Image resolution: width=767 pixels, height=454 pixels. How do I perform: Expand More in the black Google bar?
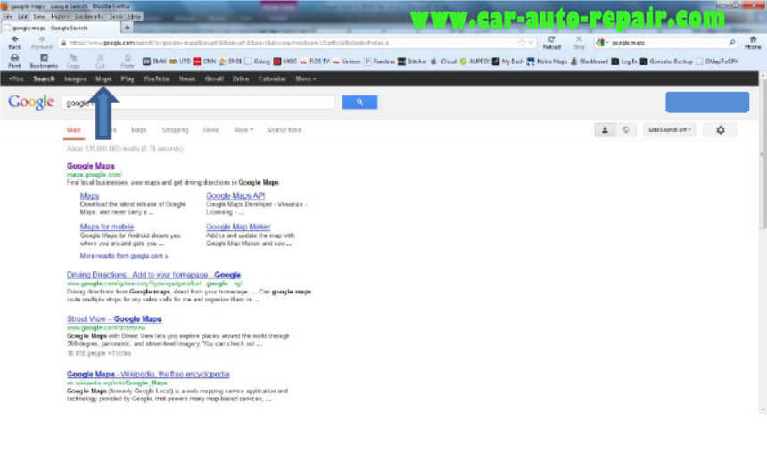pos(305,78)
